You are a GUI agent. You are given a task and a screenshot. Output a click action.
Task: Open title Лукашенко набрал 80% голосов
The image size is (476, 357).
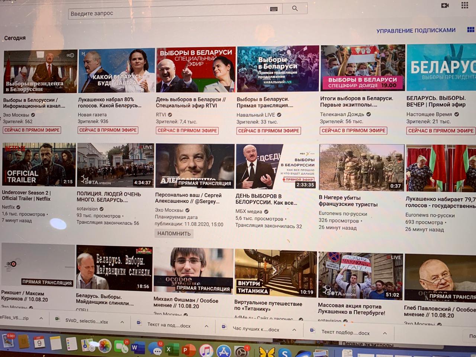click(110, 102)
